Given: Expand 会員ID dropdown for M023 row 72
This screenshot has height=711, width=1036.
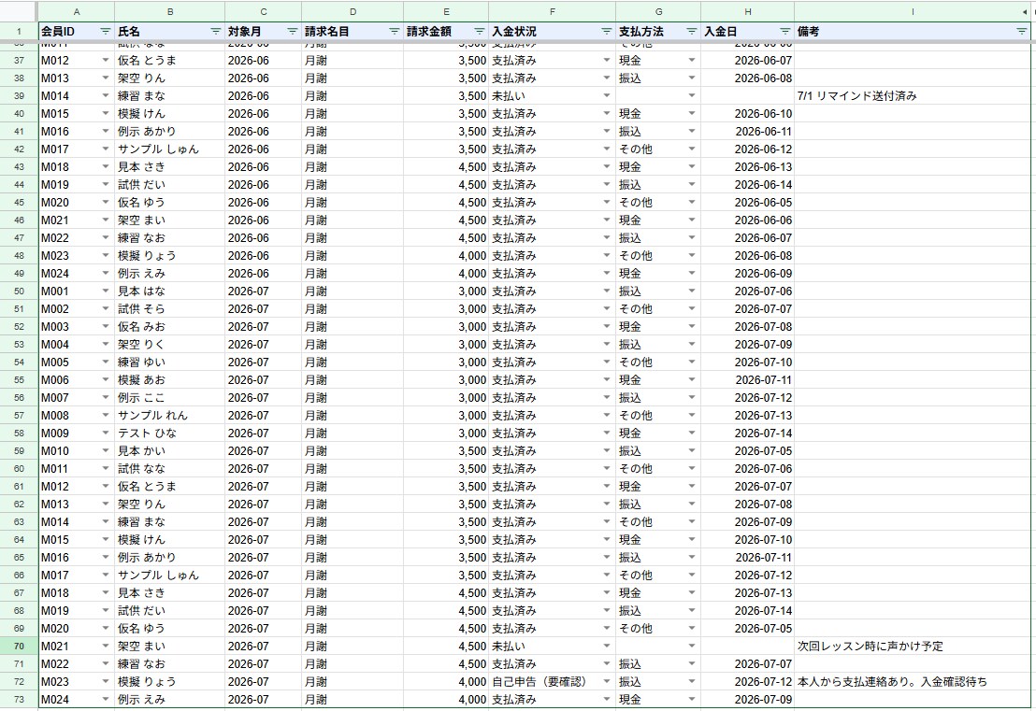Looking at the screenshot, I should coord(105,682).
